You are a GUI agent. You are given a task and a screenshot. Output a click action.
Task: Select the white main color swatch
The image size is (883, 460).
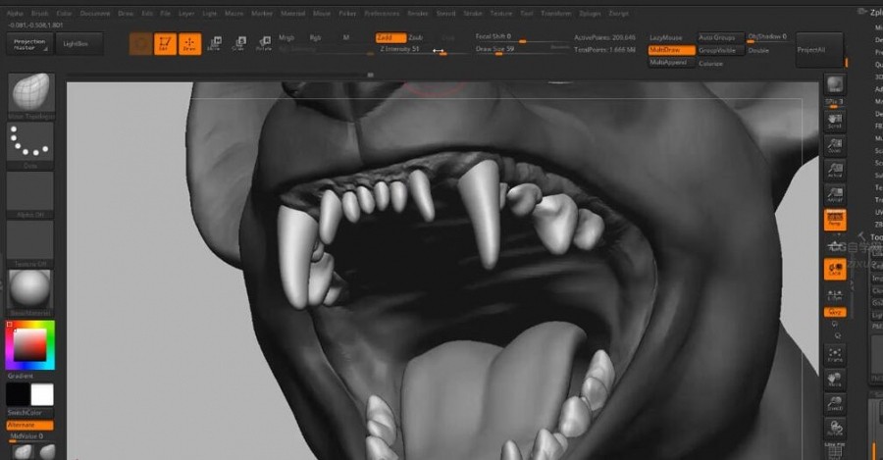tap(42, 394)
